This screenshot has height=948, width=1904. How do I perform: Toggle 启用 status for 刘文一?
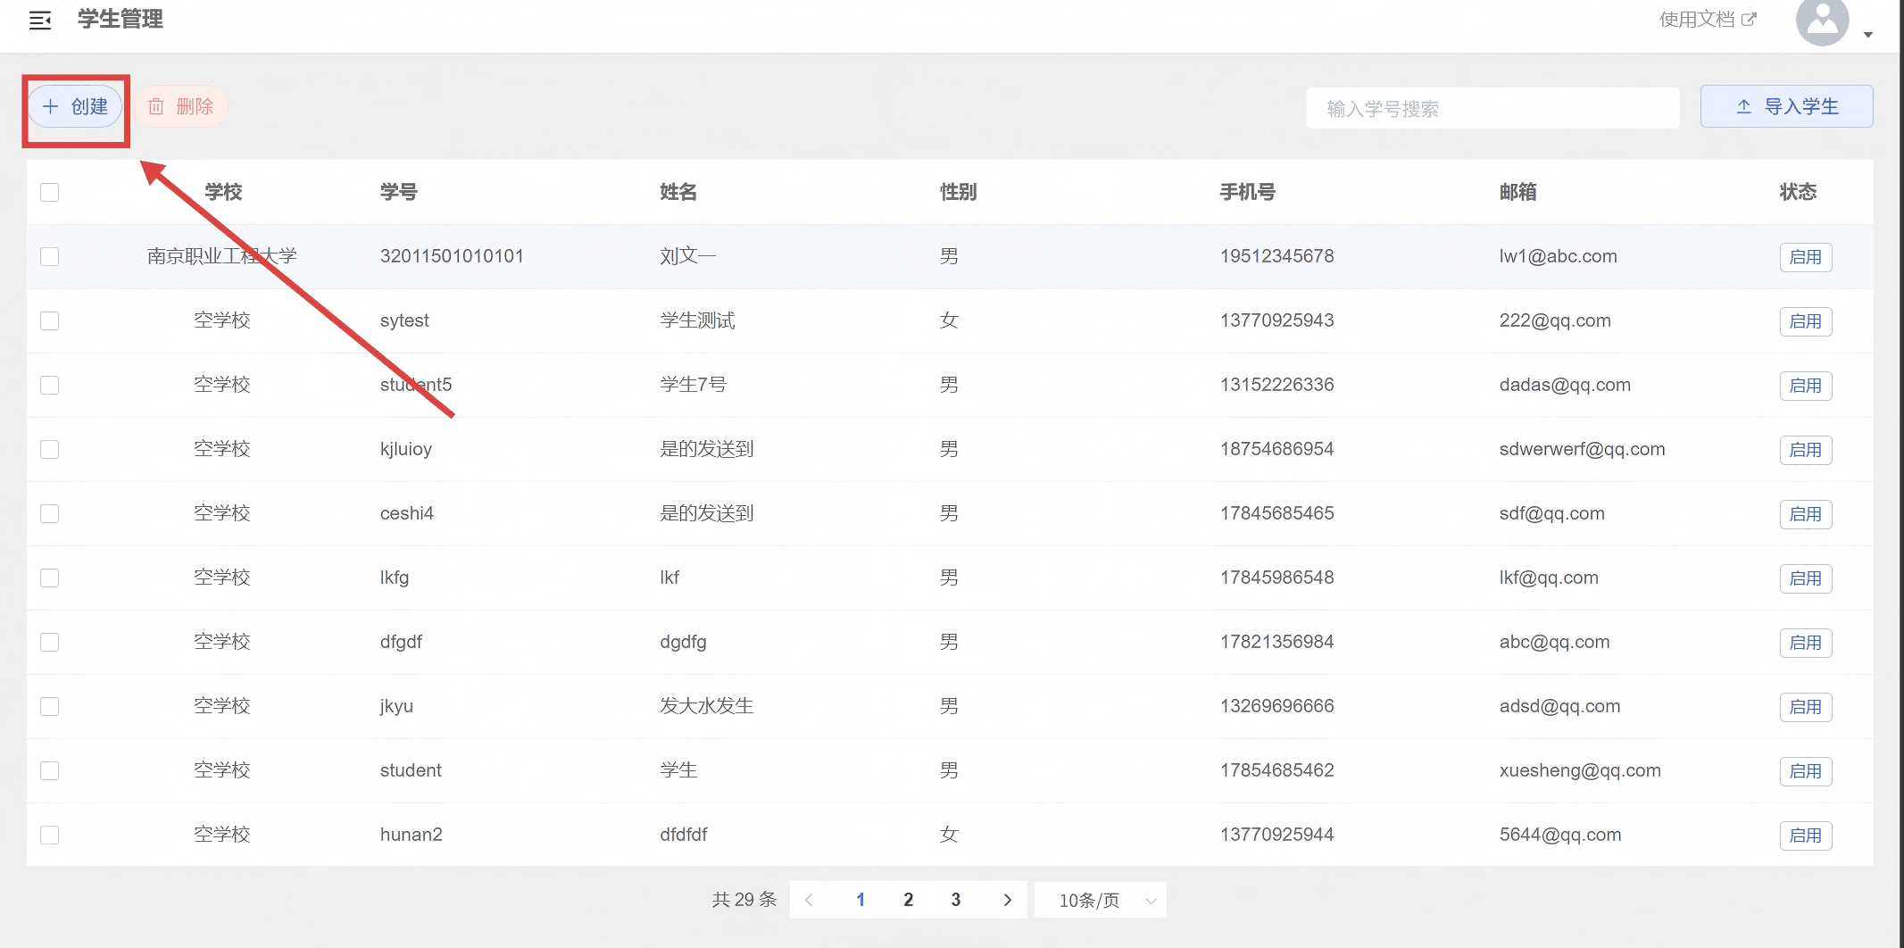[x=1805, y=257]
